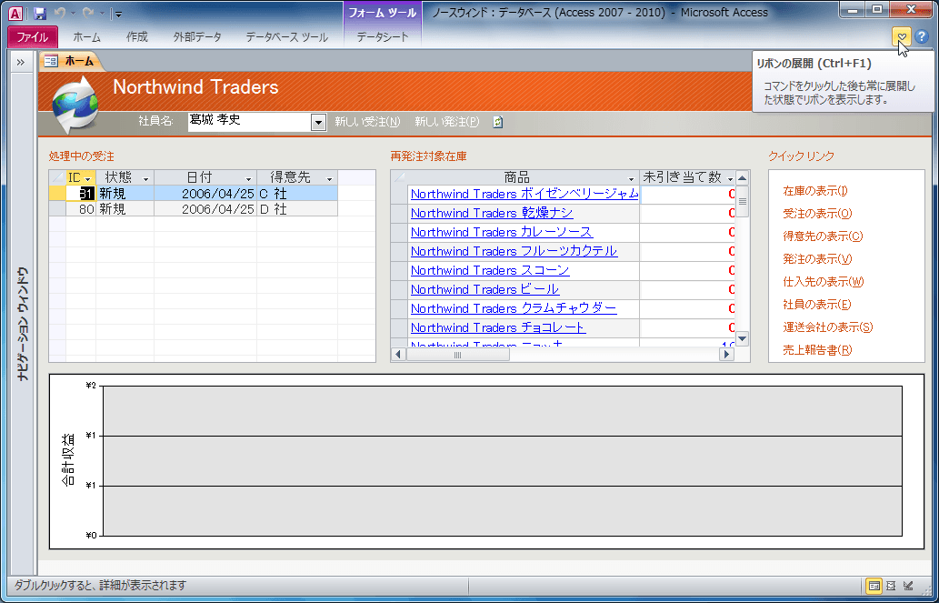Open Northwind Traders チョコレート product link
Viewport: 939px width, 603px height.
click(x=497, y=327)
